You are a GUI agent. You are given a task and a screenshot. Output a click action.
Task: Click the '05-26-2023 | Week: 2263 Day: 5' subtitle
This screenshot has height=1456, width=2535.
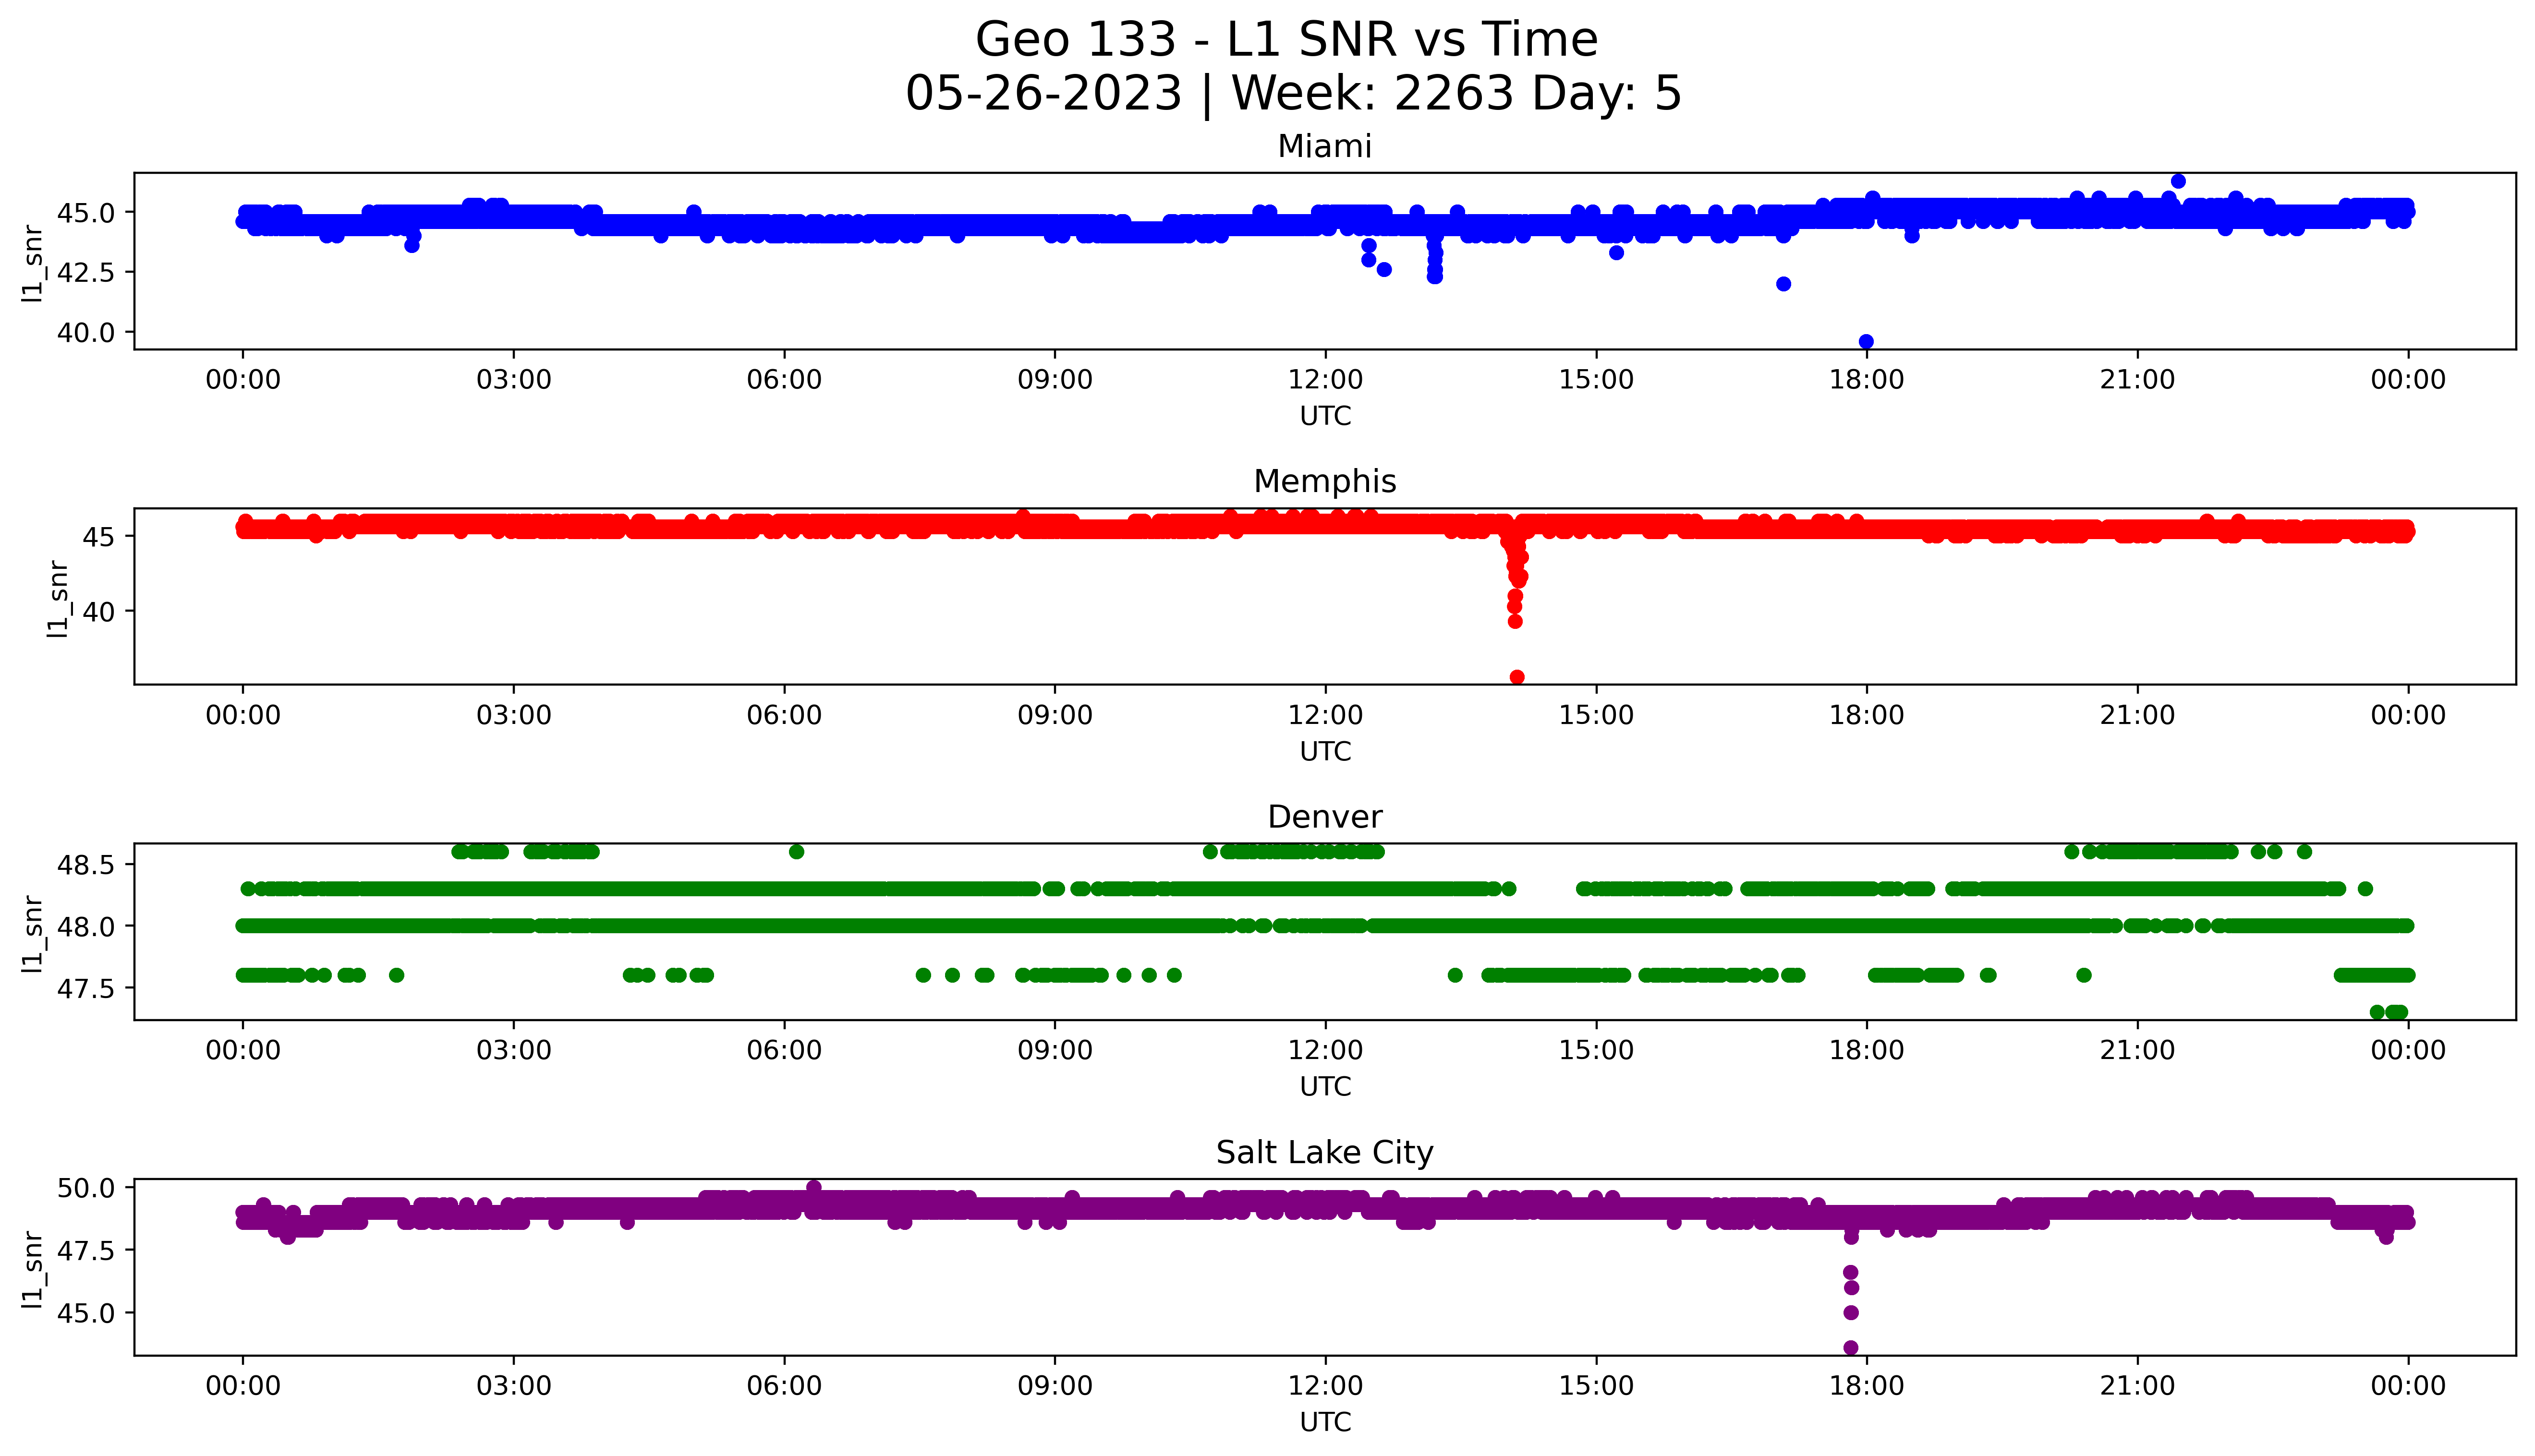pos(1293,94)
